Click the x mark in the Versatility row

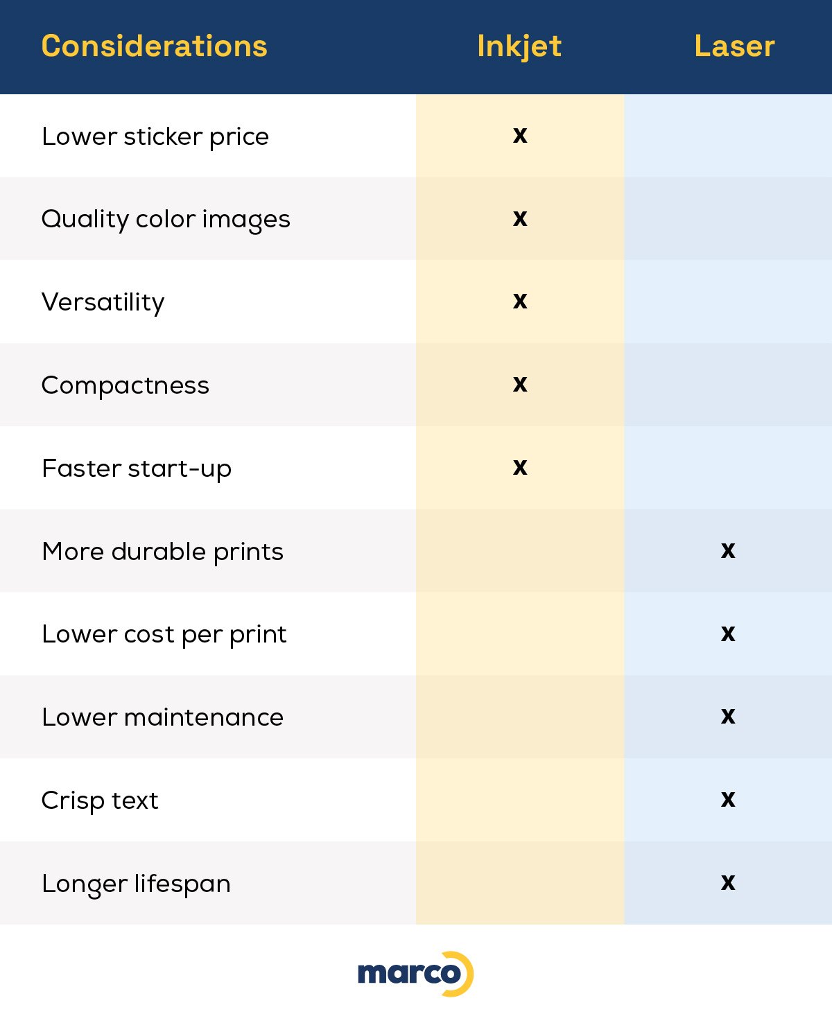pyautogui.click(x=520, y=301)
